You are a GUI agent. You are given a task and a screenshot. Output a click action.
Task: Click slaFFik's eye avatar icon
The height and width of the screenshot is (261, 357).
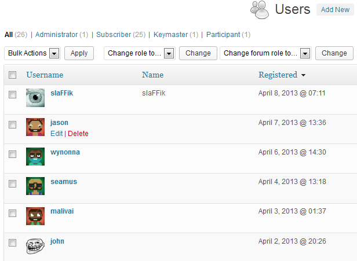[35, 98]
